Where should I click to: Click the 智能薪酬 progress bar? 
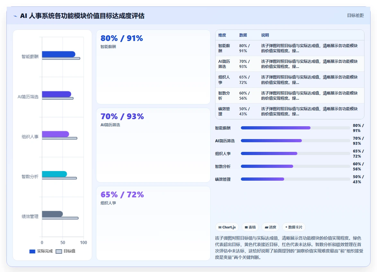(295, 128)
